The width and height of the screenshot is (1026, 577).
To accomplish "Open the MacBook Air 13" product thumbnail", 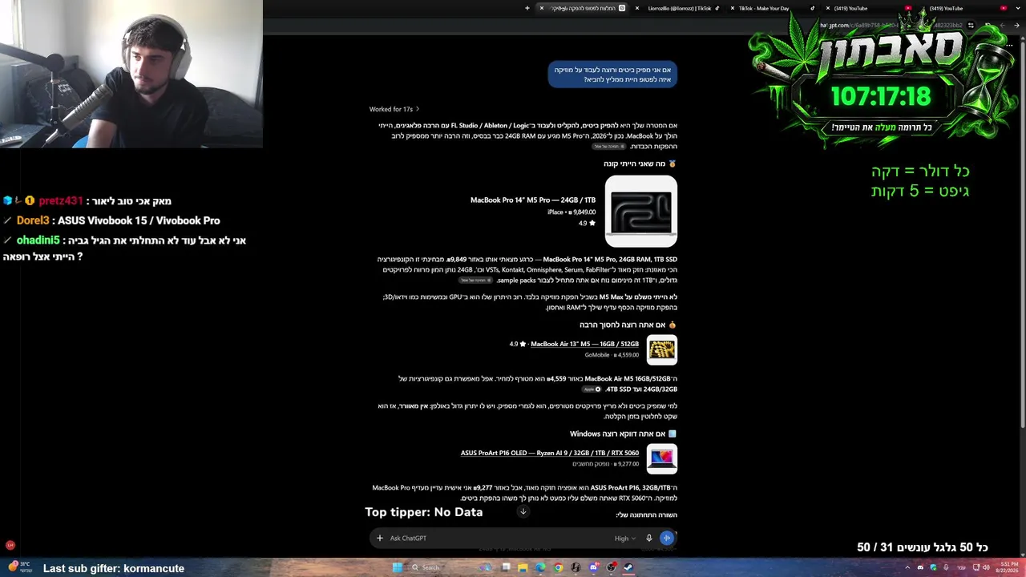I will coord(662,349).
